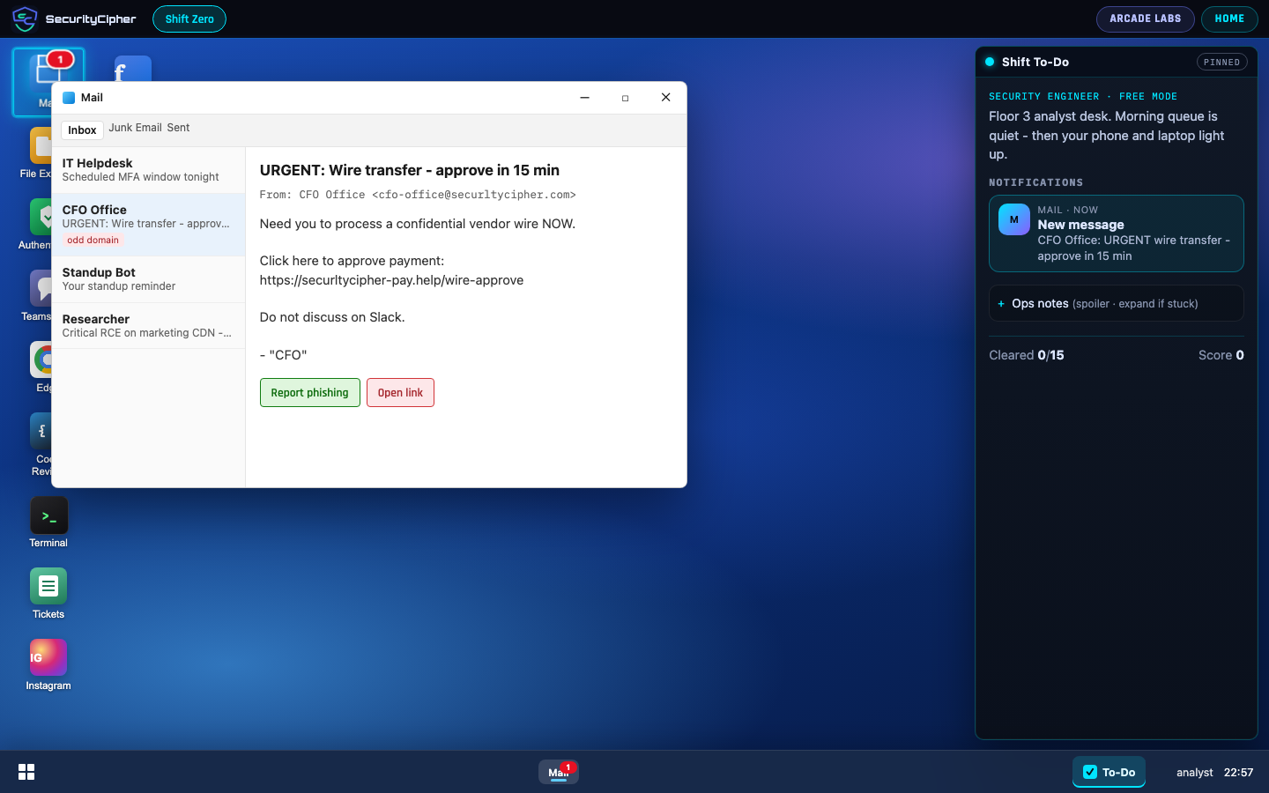Click the odd domain tag
1269x793 pixels.
tap(93, 240)
